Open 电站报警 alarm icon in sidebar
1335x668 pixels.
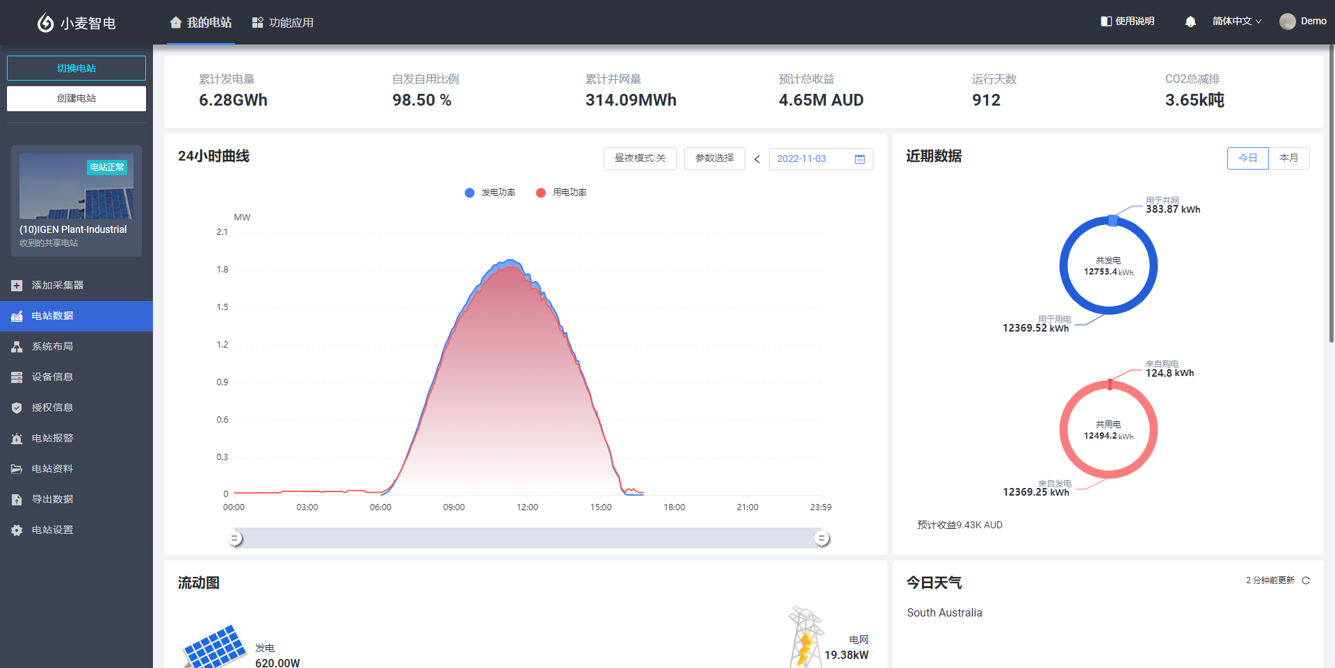click(x=17, y=439)
